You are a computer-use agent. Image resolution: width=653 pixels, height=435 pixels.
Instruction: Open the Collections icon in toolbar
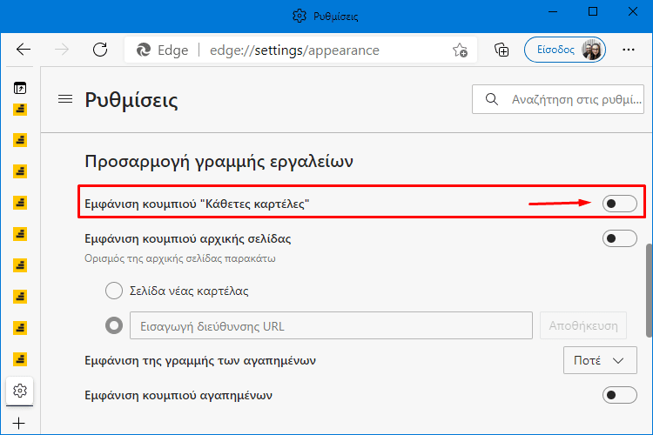[502, 50]
